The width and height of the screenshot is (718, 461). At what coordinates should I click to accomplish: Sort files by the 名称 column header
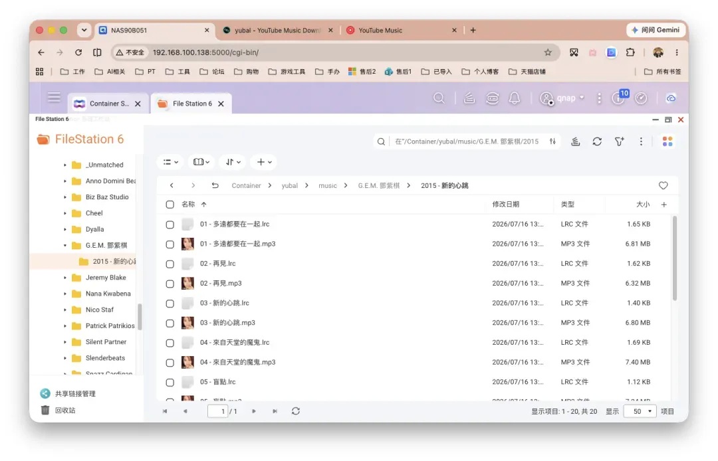[188, 205]
